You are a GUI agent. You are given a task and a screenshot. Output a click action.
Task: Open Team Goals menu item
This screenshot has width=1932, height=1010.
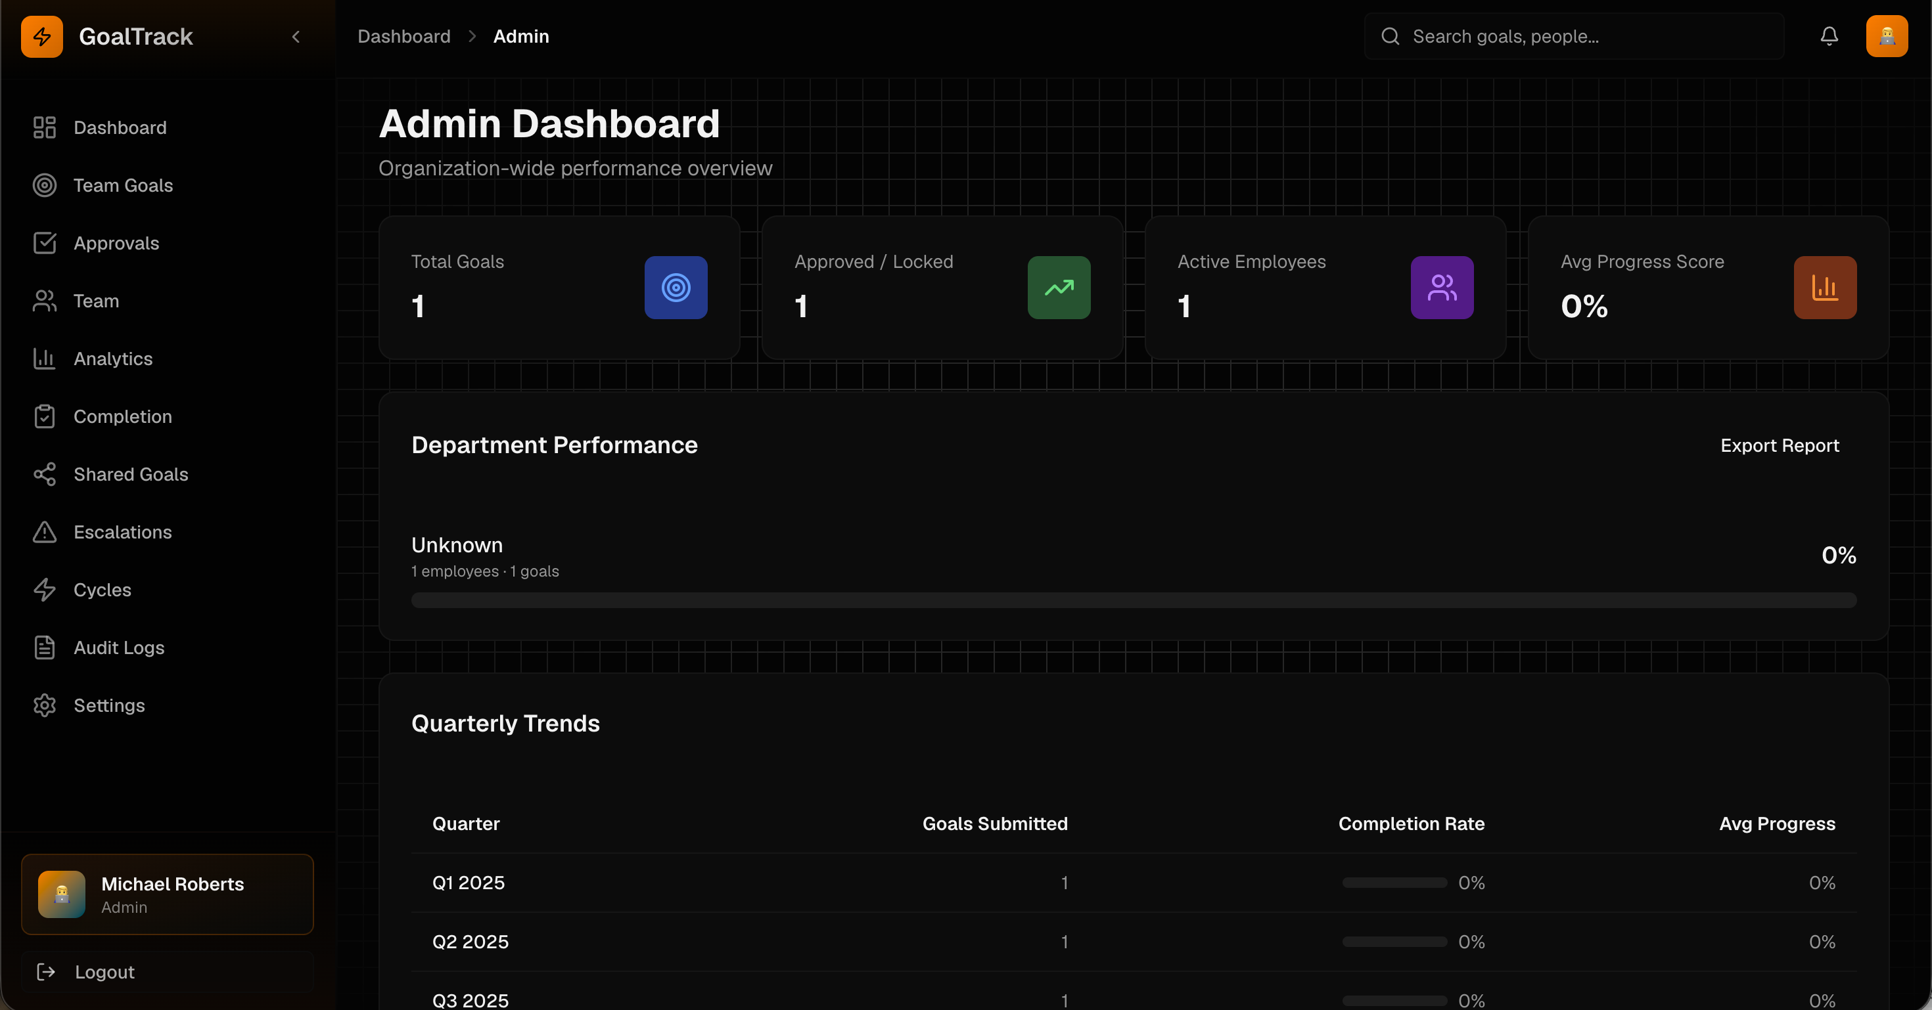[168, 185]
